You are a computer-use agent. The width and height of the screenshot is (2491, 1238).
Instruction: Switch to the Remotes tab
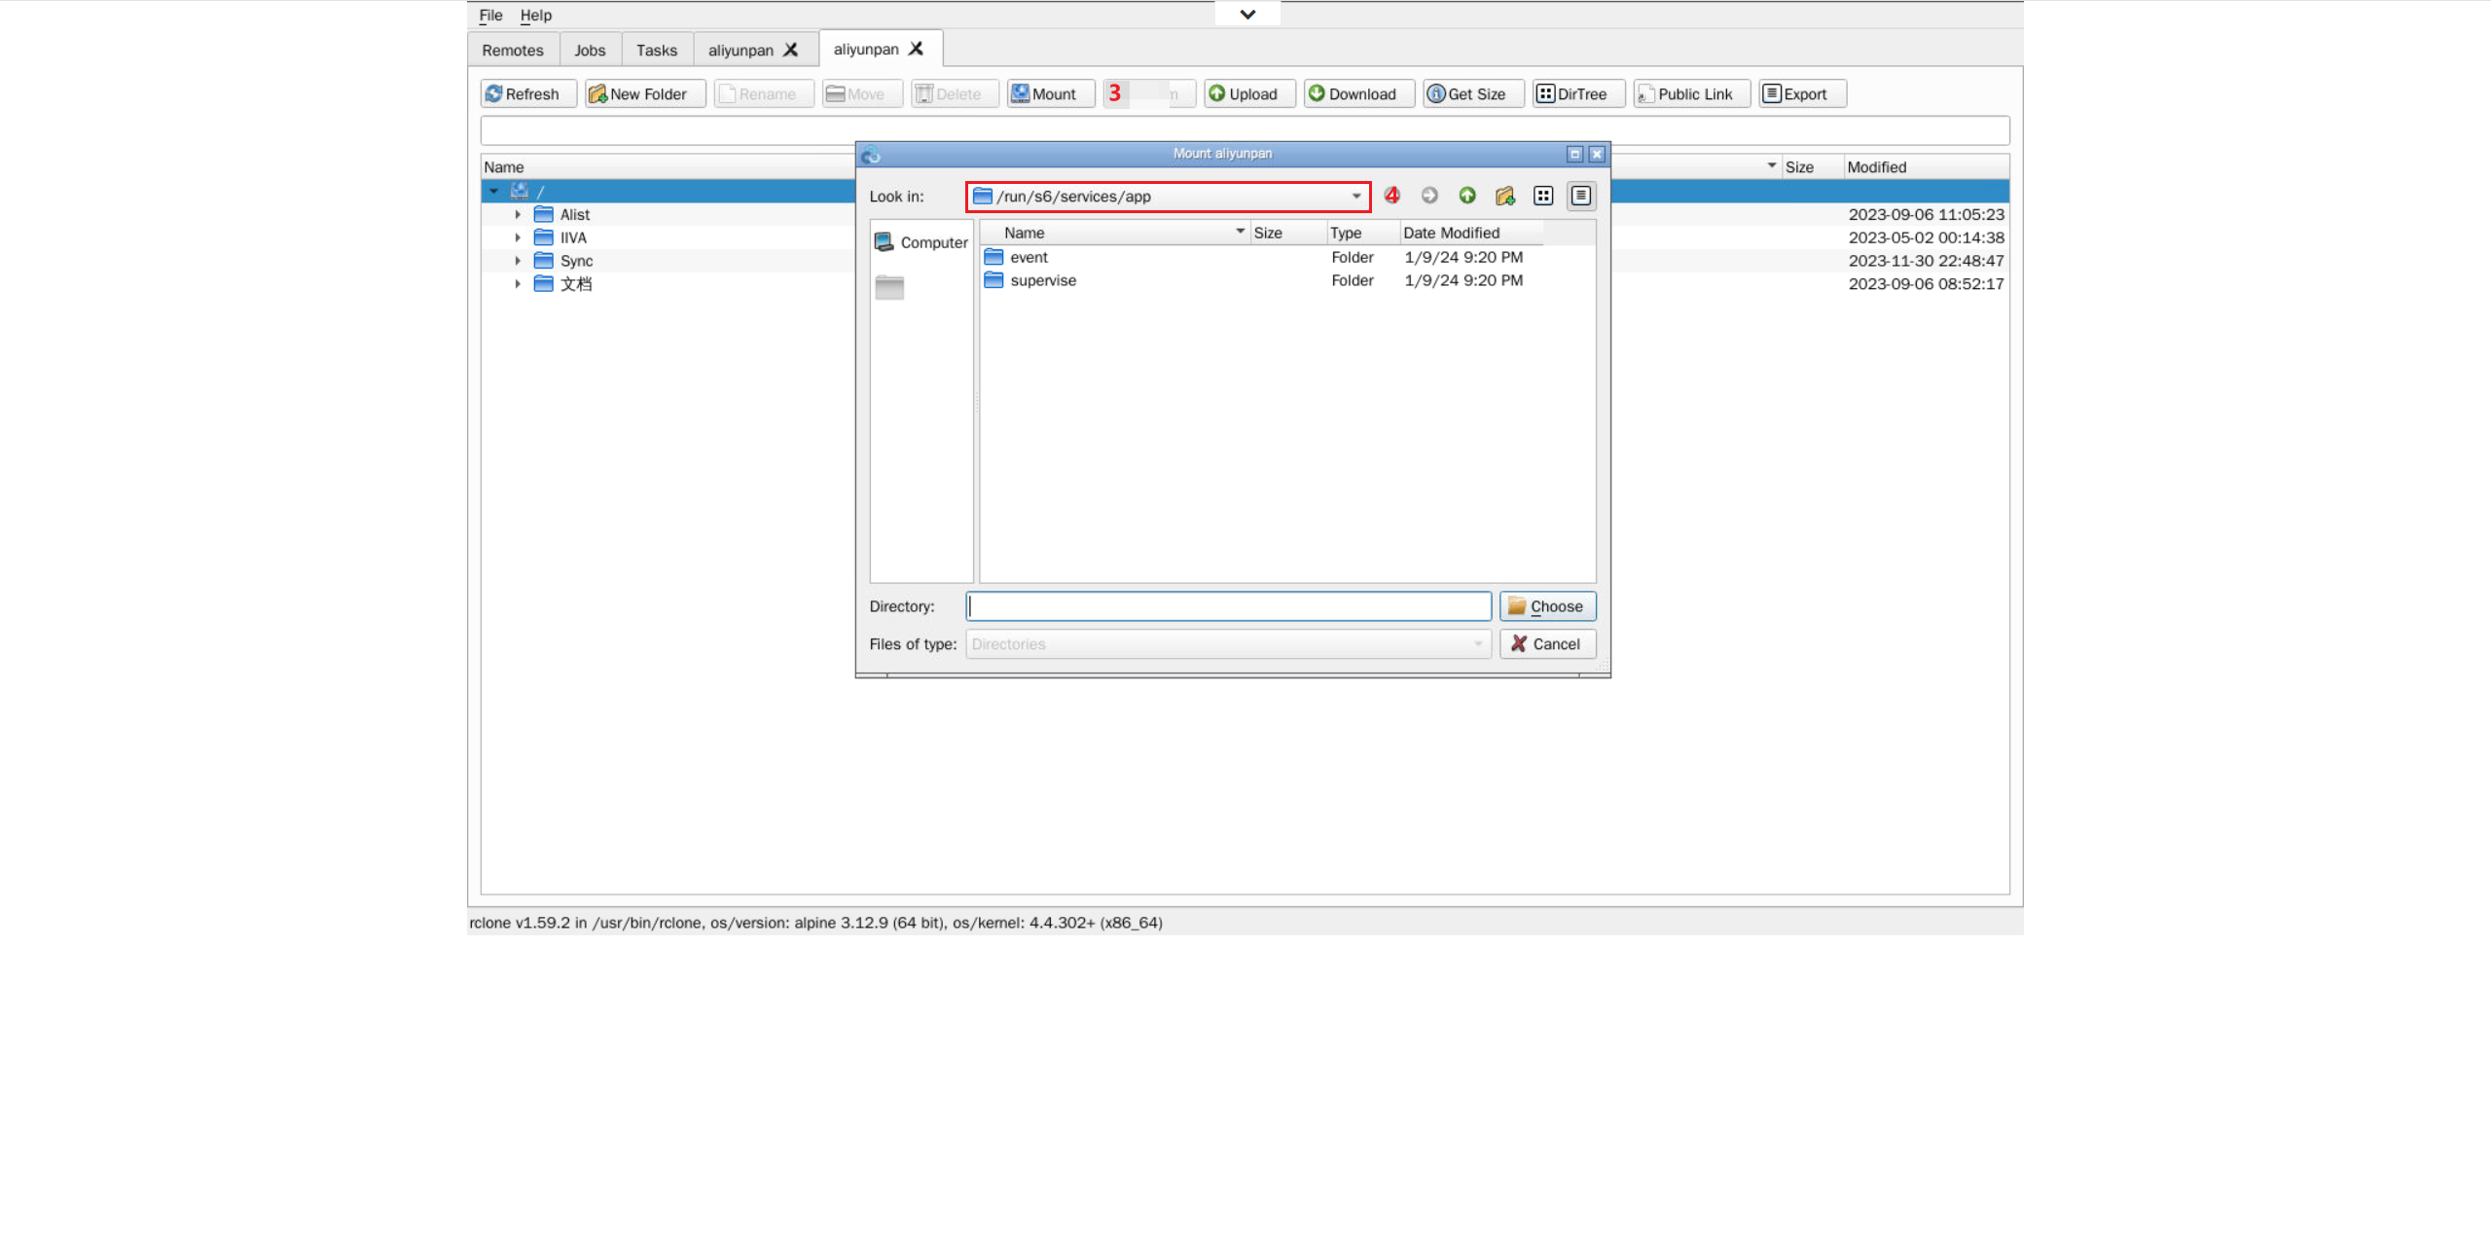coord(513,50)
